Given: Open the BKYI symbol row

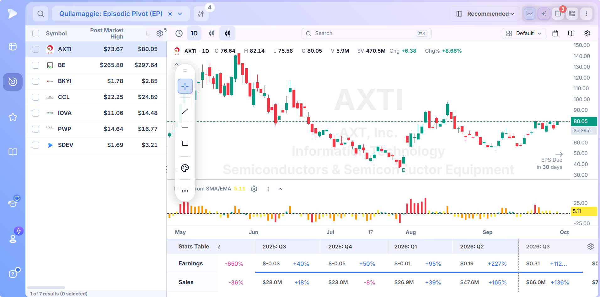Looking at the screenshot, I should pos(96,81).
